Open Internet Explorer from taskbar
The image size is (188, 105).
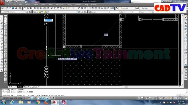coord(12,102)
